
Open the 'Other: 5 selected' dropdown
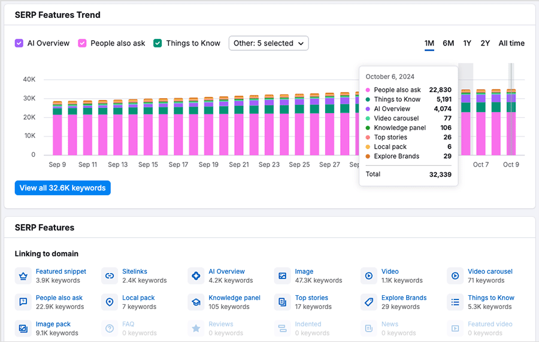268,43
